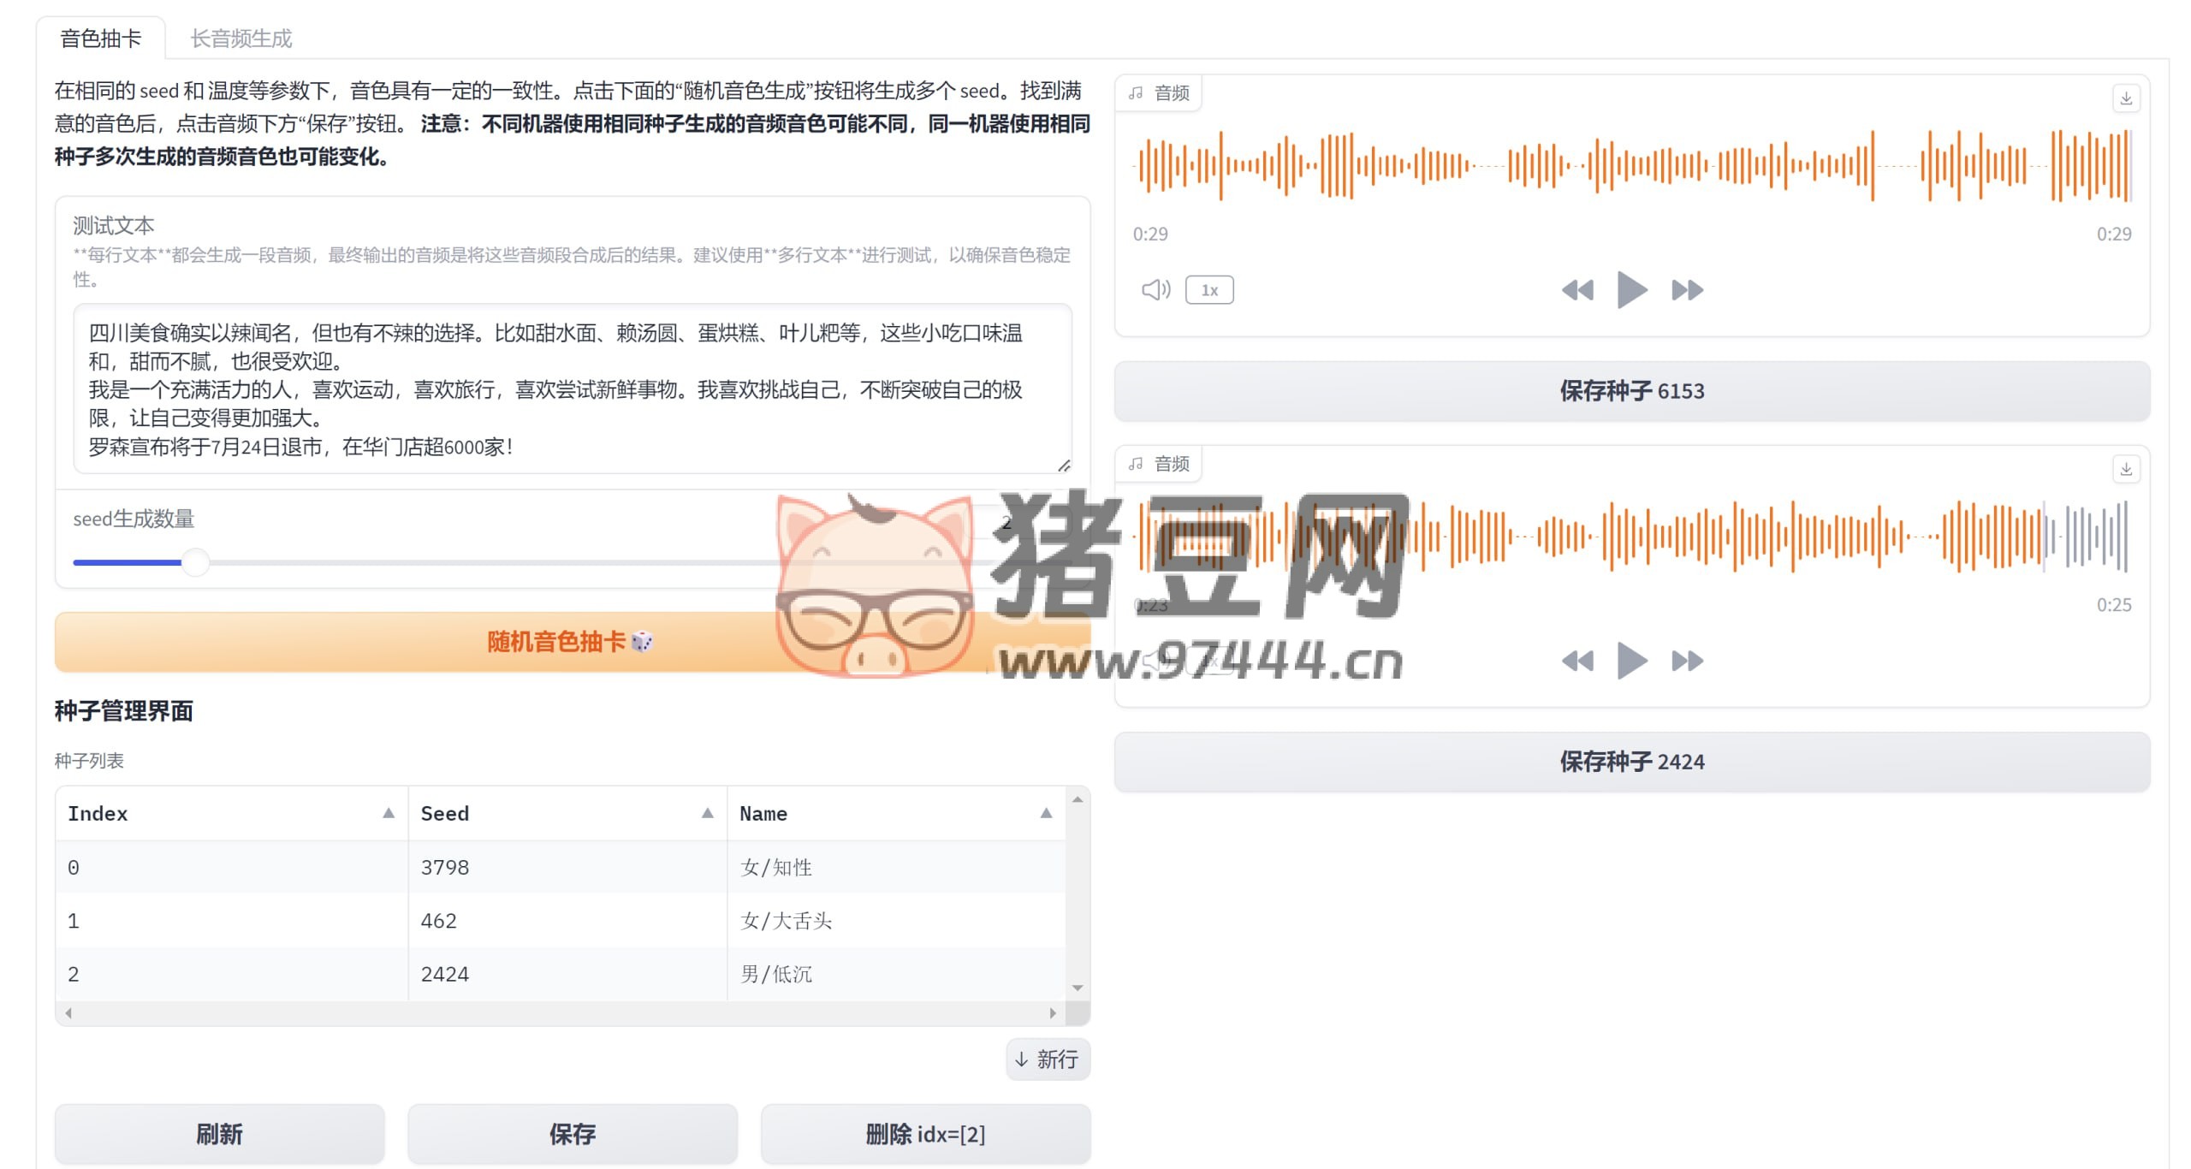Download the second audio clip
Image resolution: width=2191 pixels, height=1169 pixels.
(2126, 469)
